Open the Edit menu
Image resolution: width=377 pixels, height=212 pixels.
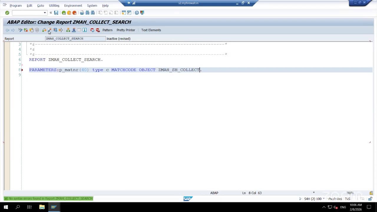coord(29,6)
